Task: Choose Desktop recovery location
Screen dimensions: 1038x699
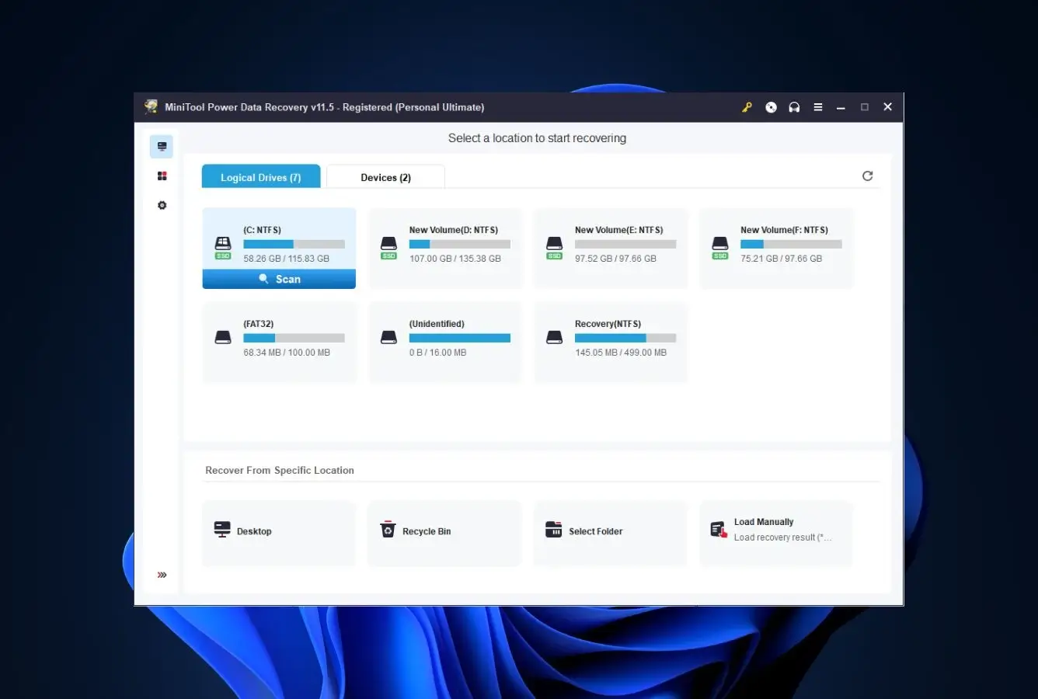Action: click(279, 533)
